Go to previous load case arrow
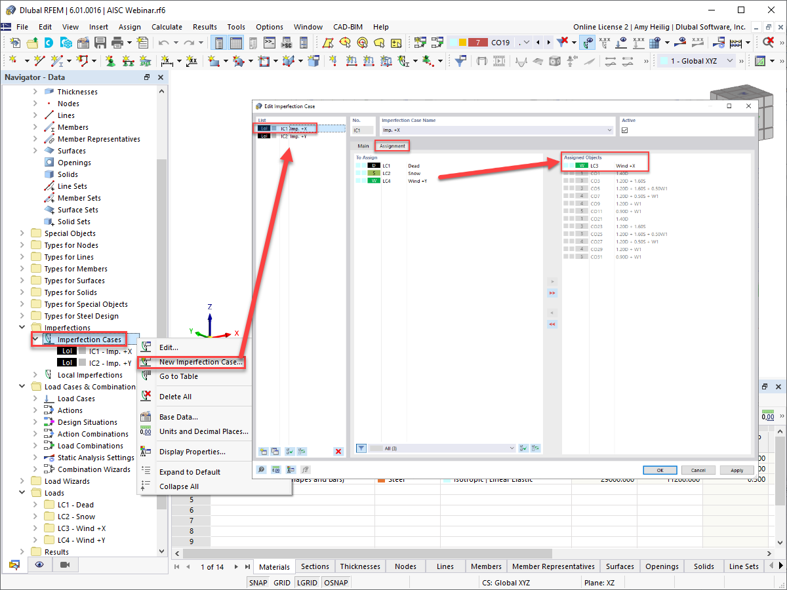 [x=538, y=43]
